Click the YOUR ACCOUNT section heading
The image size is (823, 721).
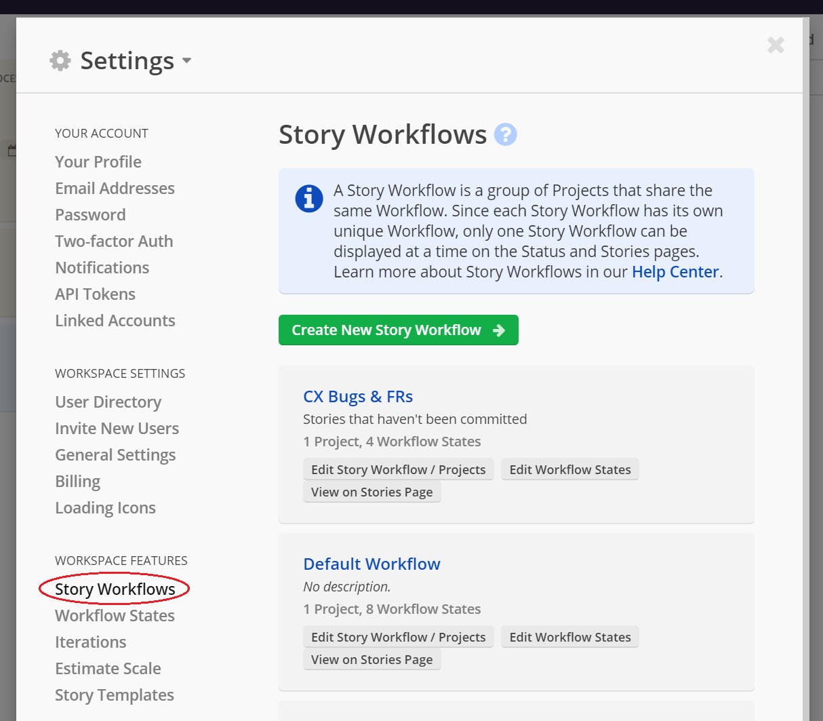click(x=102, y=133)
